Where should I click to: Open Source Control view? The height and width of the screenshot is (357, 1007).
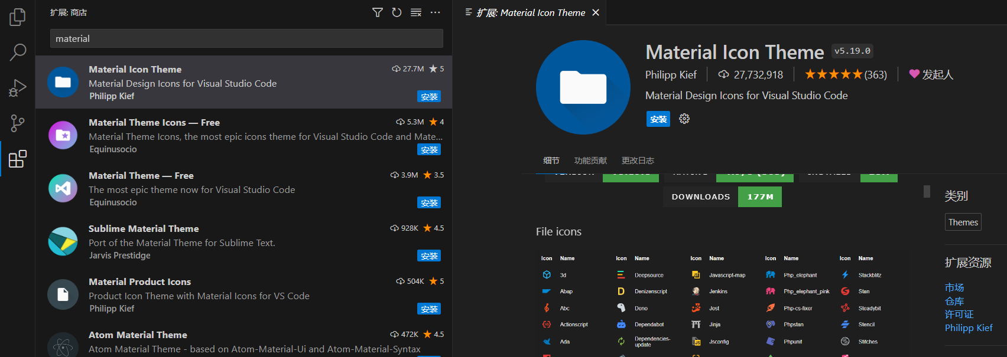click(18, 123)
